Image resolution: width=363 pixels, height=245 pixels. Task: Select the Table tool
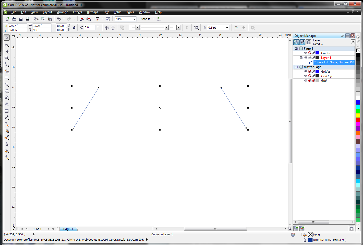pyautogui.click(x=7, y=111)
